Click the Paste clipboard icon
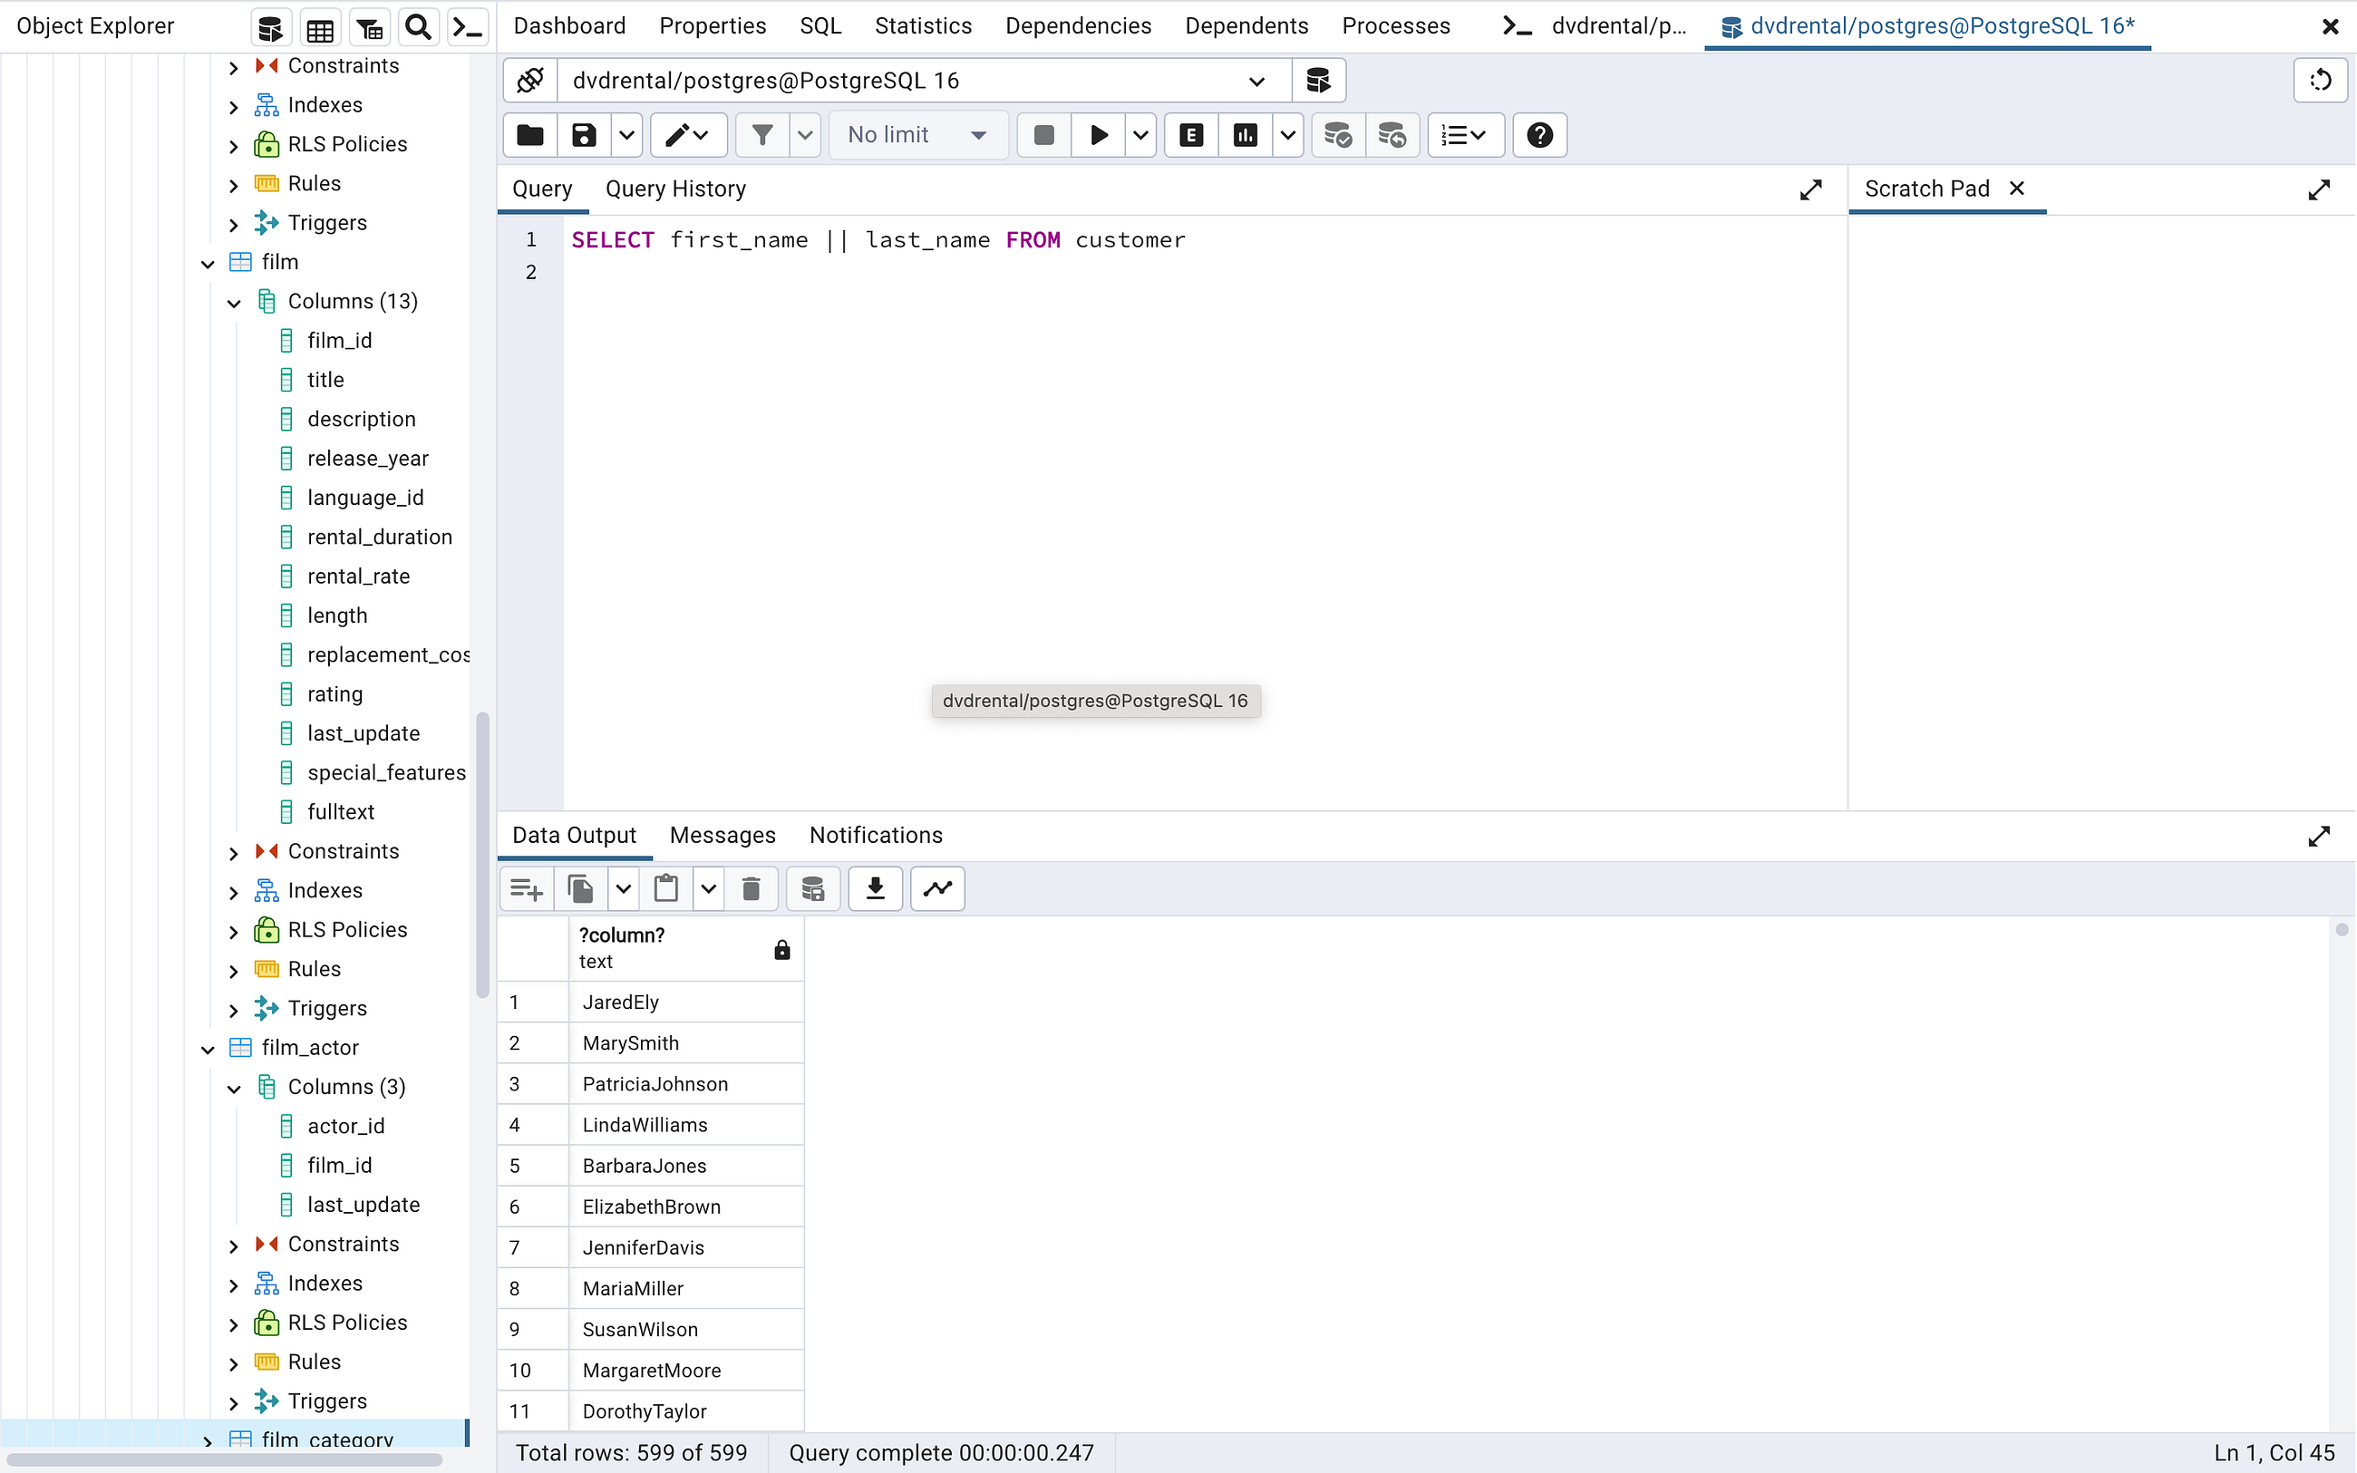The width and height of the screenshot is (2357, 1473). point(666,888)
